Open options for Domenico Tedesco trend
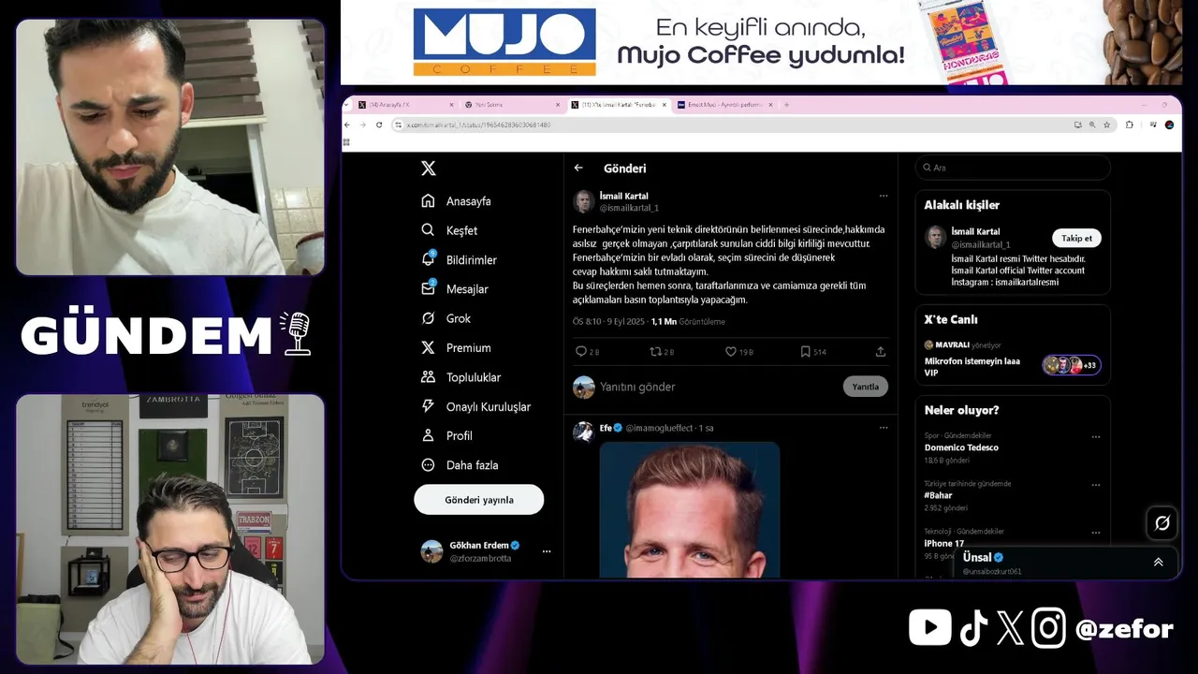1198x674 pixels. pos(1096,437)
